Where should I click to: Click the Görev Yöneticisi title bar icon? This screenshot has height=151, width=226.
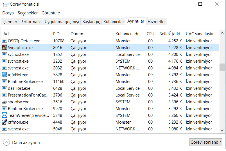5,4
